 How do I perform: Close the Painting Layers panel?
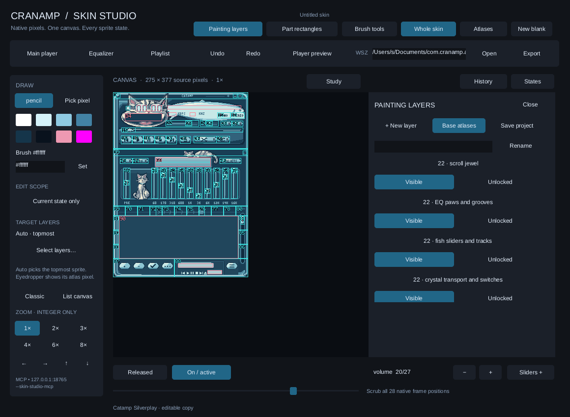(x=530, y=104)
